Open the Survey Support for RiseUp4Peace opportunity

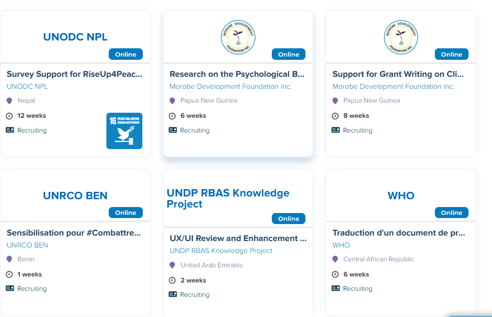[x=75, y=74]
